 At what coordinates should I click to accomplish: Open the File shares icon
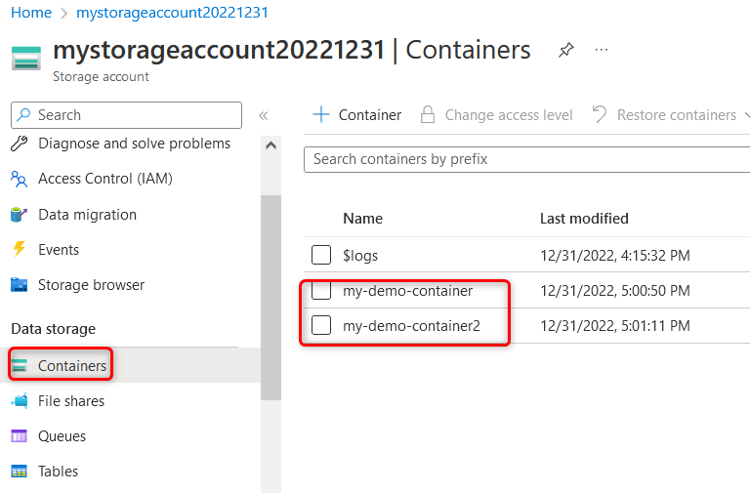[x=19, y=401]
